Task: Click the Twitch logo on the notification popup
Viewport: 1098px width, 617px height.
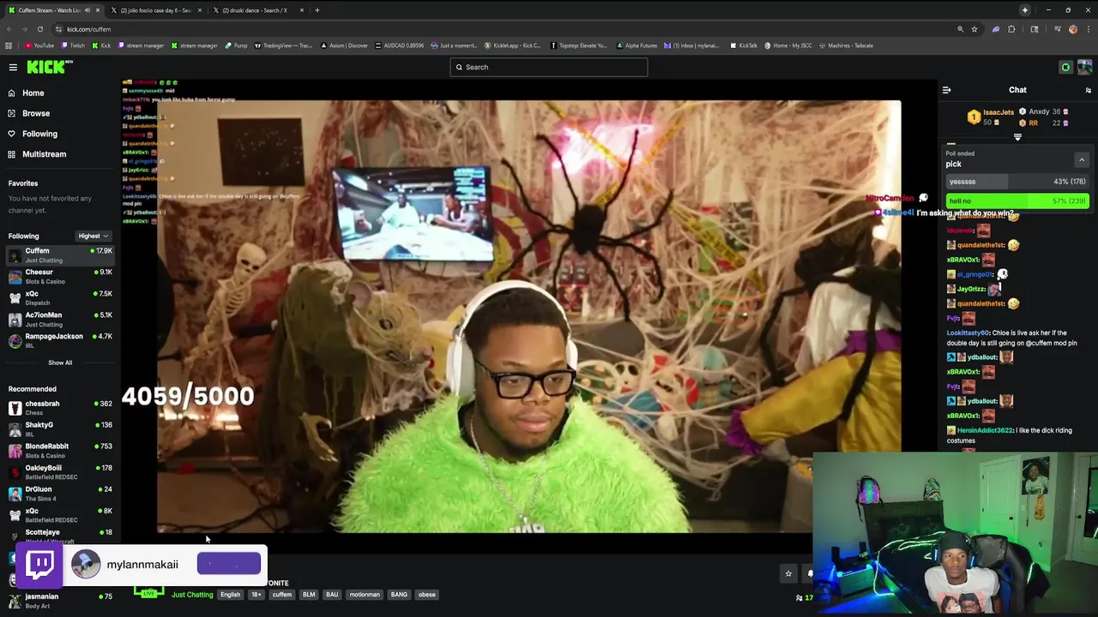Action: pyautogui.click(x=39, y=564)
